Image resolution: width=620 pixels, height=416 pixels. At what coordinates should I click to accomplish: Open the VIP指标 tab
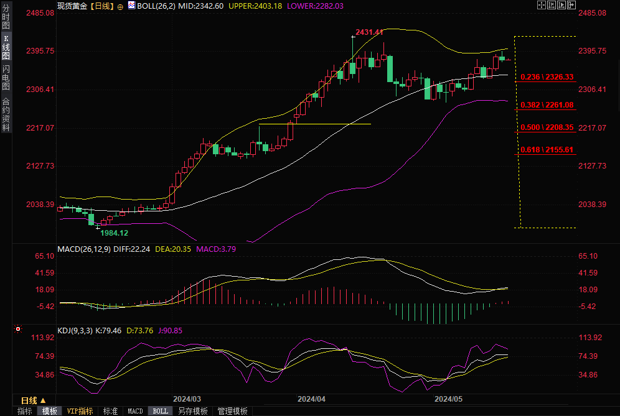click(80, 411)
